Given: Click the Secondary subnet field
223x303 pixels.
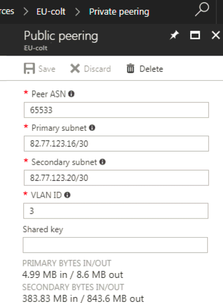Looking at the screenshot, I should tap(116, 178).
